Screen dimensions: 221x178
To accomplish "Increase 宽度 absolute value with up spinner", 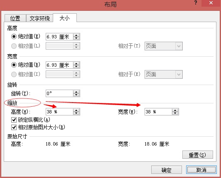I will click(x=76, y=63).
